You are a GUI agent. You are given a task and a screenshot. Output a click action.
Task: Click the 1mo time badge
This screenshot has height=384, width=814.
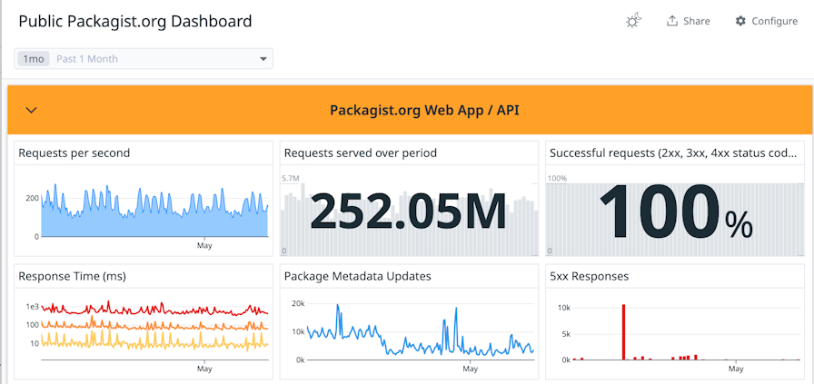[33, 59]
